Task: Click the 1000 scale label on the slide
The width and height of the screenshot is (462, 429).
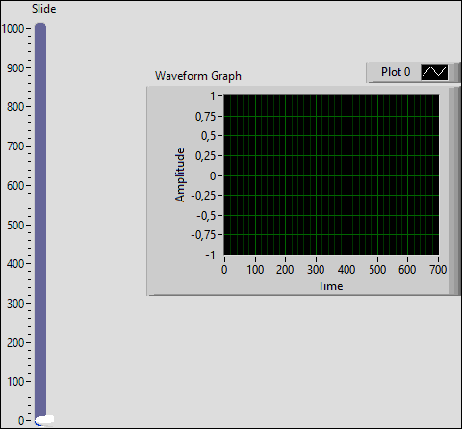Action: 13,29
